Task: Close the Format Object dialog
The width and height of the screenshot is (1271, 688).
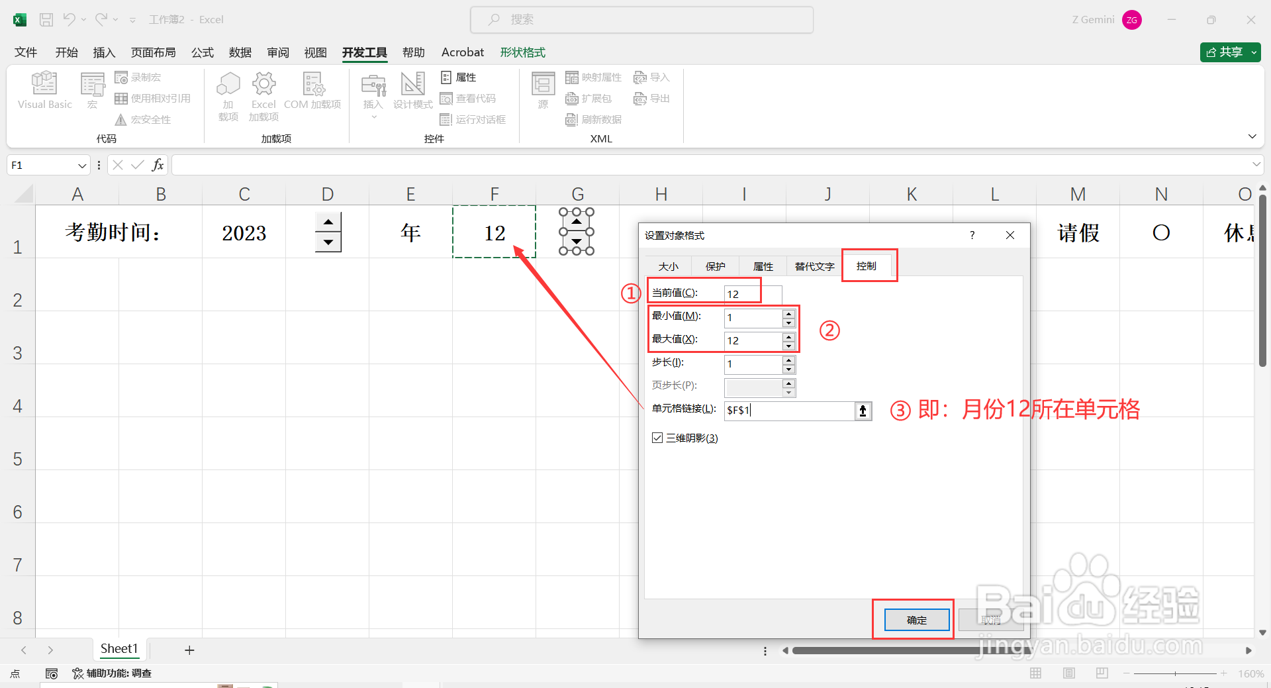Action: click(1010, 235)
